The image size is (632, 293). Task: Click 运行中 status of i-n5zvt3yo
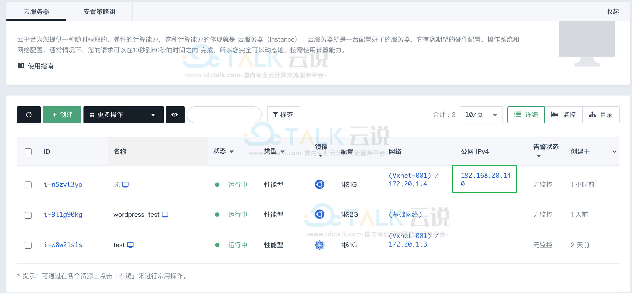(x=238, y=185)
